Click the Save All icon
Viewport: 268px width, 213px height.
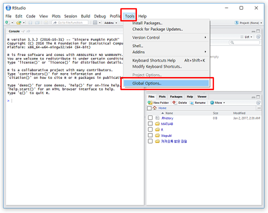click(38, 22)
